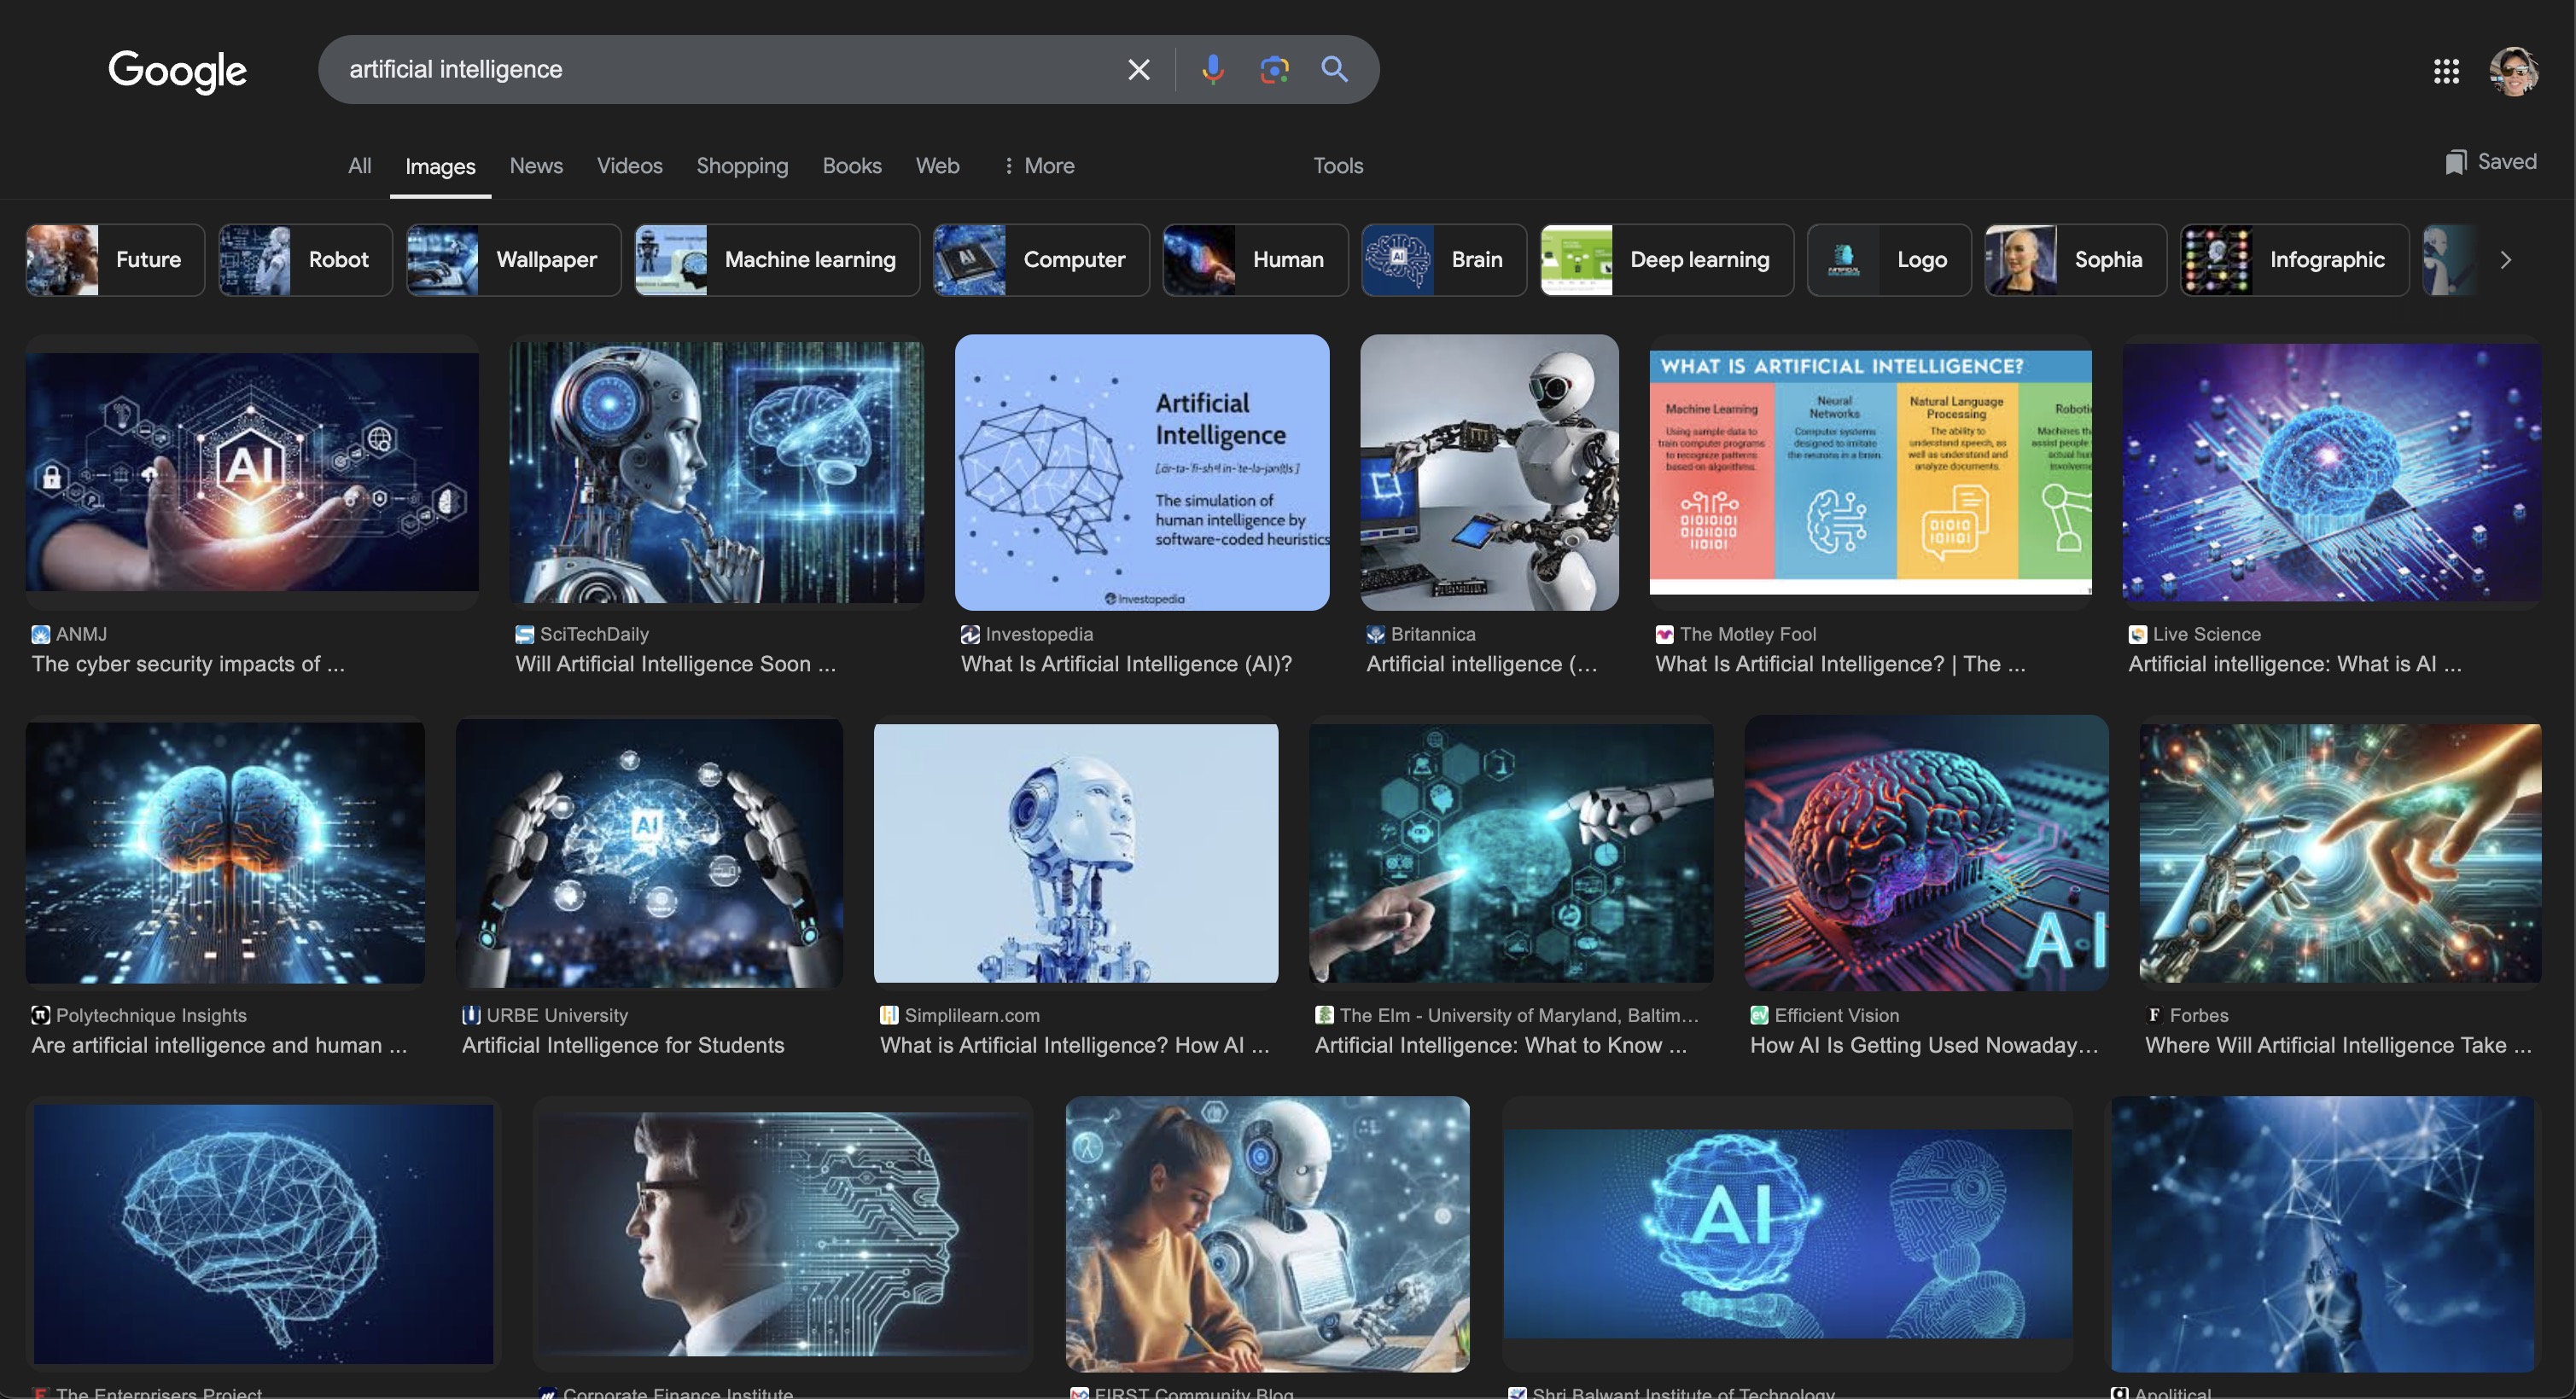Switch to the Videos tab
Viewport: 2576px width, 1399px height.
(629, 165)
